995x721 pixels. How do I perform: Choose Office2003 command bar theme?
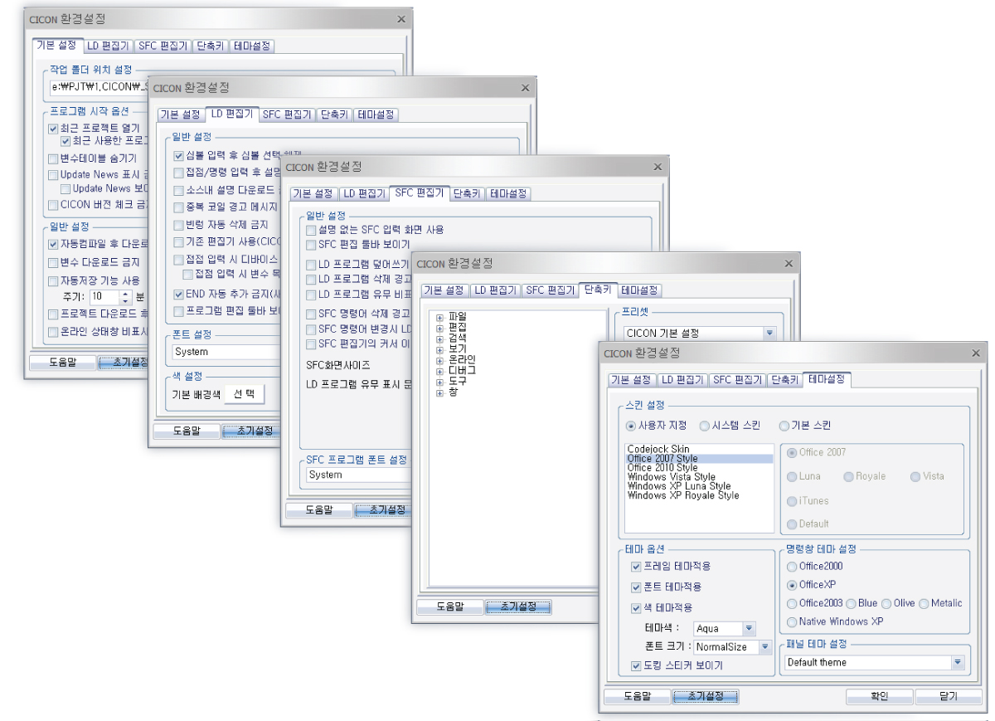(x=792, y=603)
